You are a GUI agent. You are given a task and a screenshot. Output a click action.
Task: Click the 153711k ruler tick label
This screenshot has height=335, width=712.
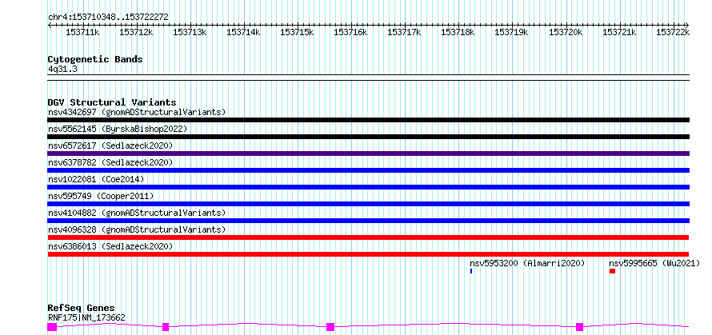82,32
